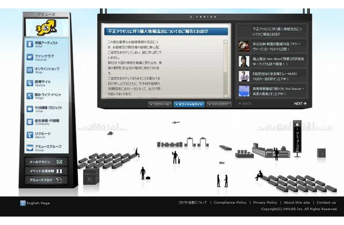The height and width of the screenshot is (225, 344).
Task: Click the メールマガジン button
Action: pos(46,162)
